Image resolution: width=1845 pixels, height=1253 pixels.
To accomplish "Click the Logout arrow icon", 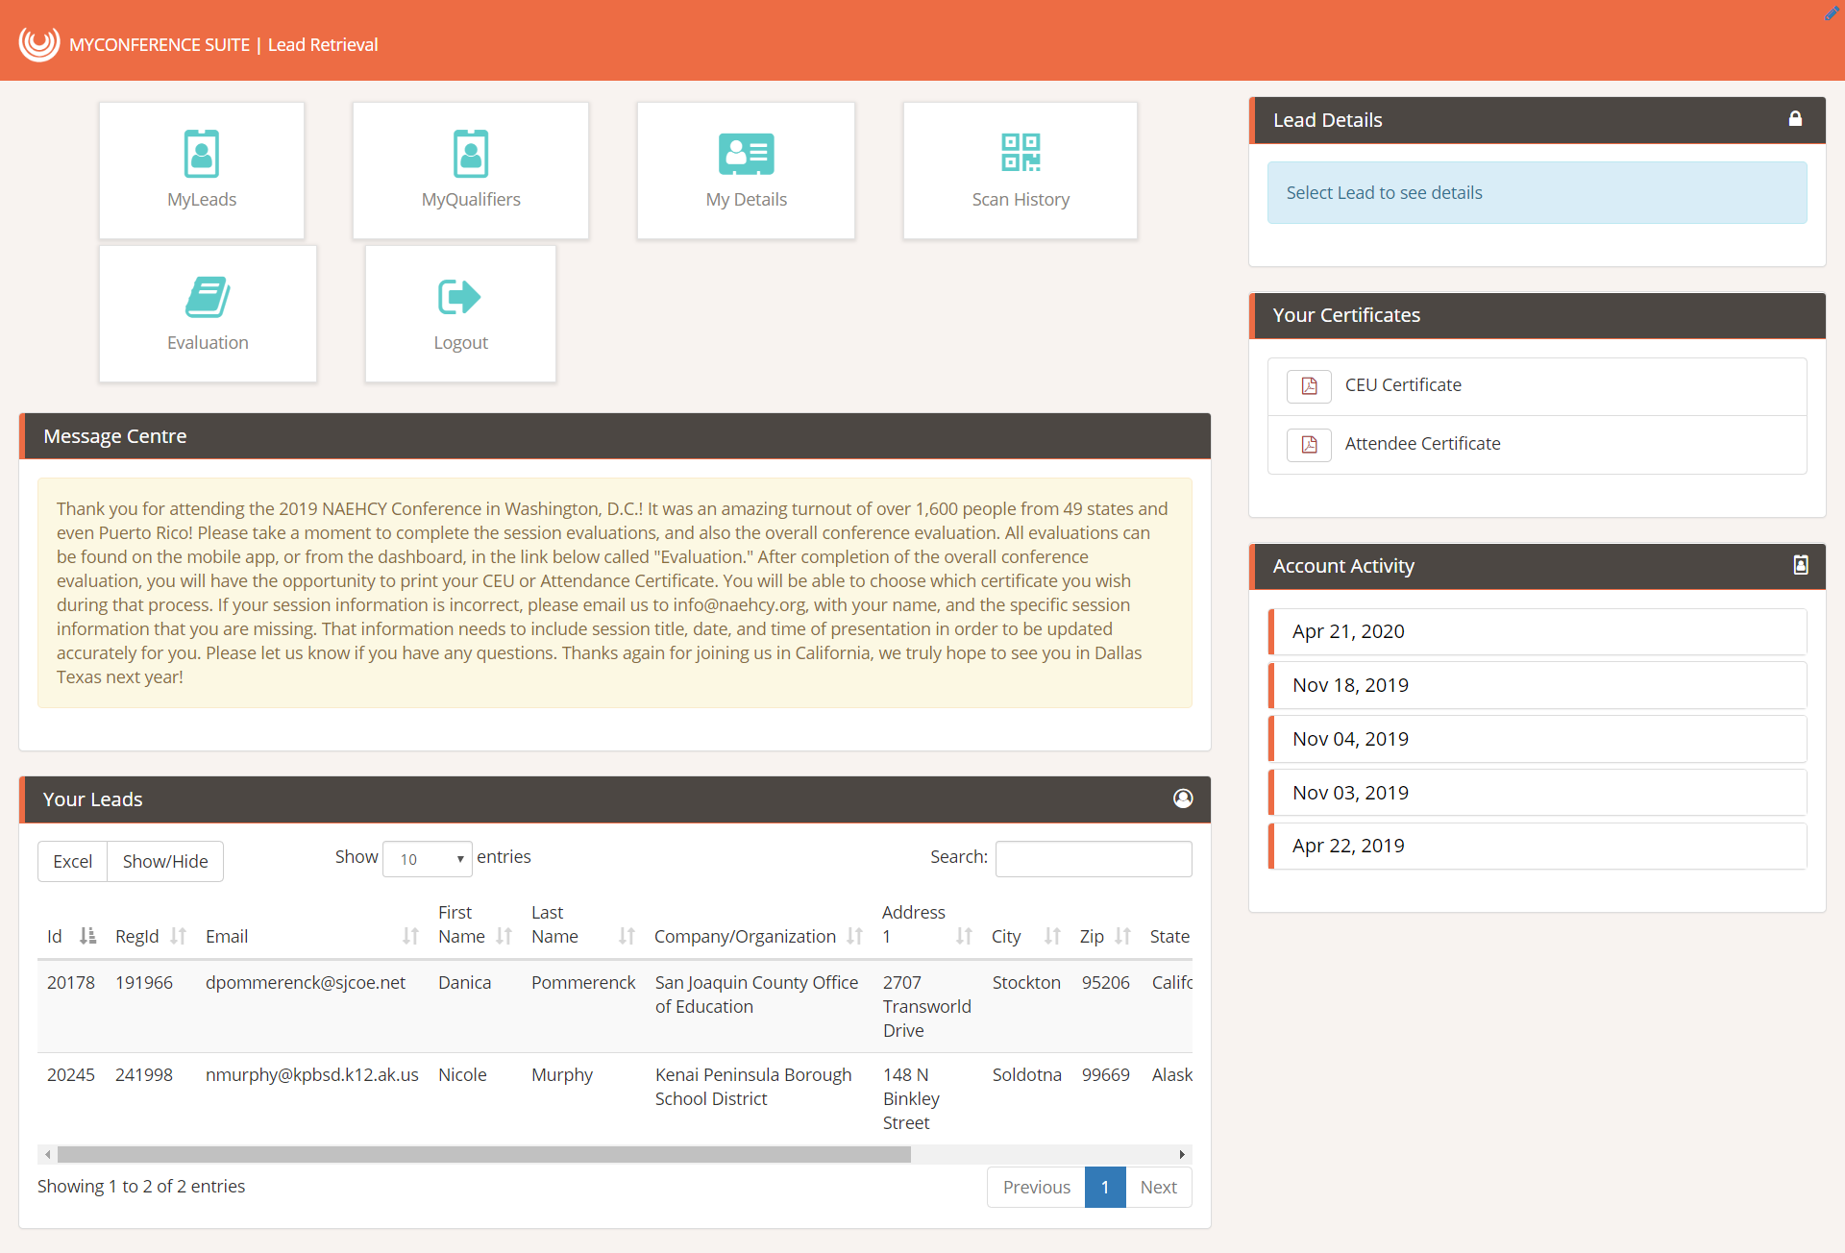I will coord(459,297).
